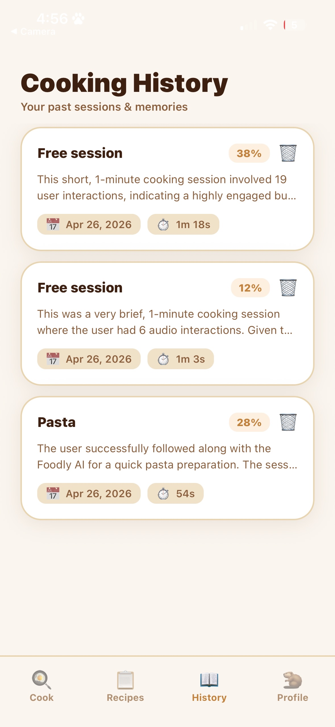Tap the Wi-Fi status icon
This screenshot has width=335, height=727.
(270, 25)
